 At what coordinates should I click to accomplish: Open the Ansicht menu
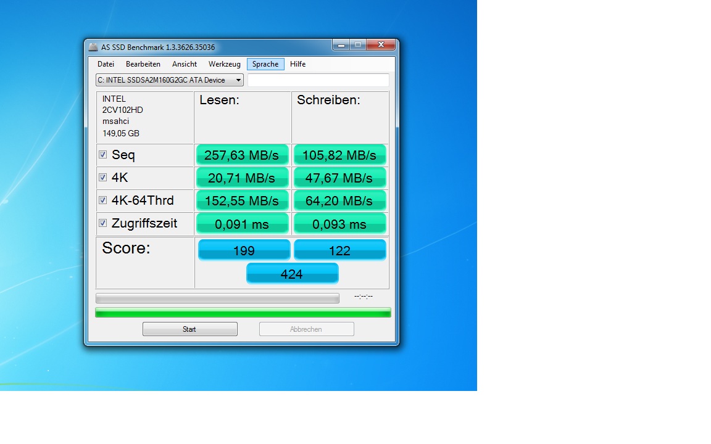tap(185, 64)
